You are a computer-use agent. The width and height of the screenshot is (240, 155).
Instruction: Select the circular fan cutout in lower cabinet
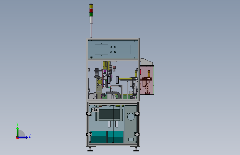coord(131,117)
